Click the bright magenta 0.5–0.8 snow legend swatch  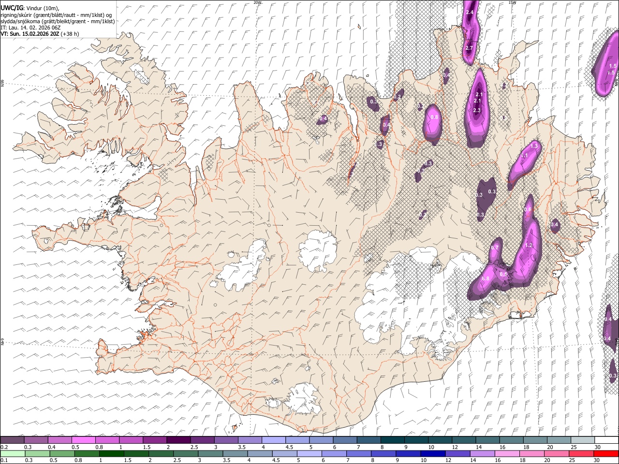[x=83, y=440]
